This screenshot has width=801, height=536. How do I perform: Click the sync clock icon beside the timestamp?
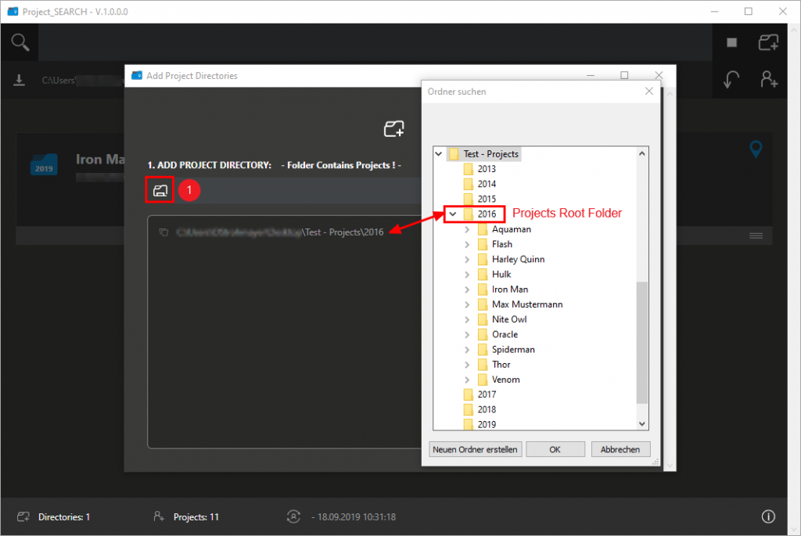pyautogui.click(x=293, y=516)
